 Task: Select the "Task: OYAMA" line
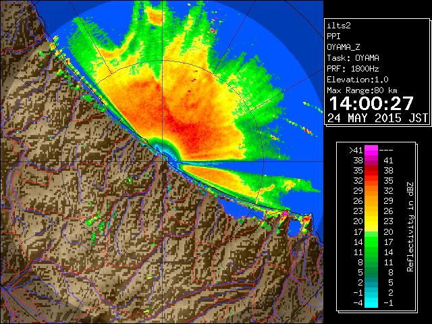353,58
